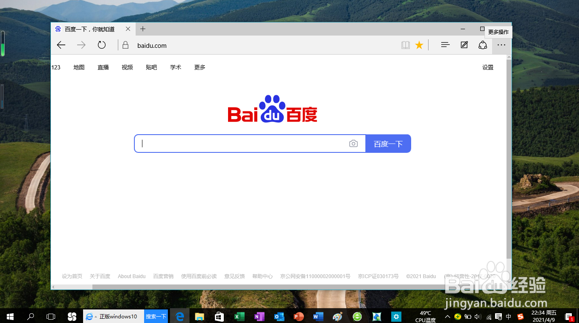
Task: Open Paint palette icon on taskbar
Action: (337, 316)
